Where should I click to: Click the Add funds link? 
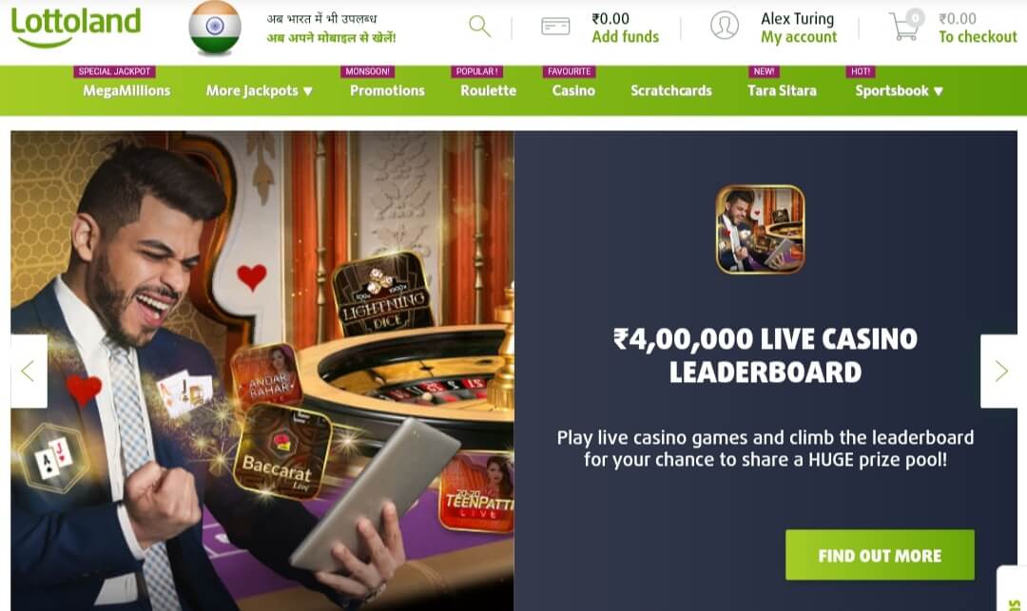pyautogui.click(x=626, y=37)
